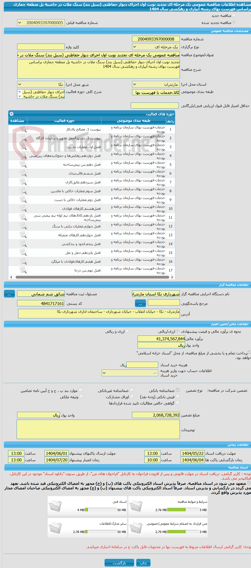The width and height of the screenshot is (251, 568).
Task: Open view icon for row 9 عملیات خاکی با دست
Action: [x=23, y=200]
